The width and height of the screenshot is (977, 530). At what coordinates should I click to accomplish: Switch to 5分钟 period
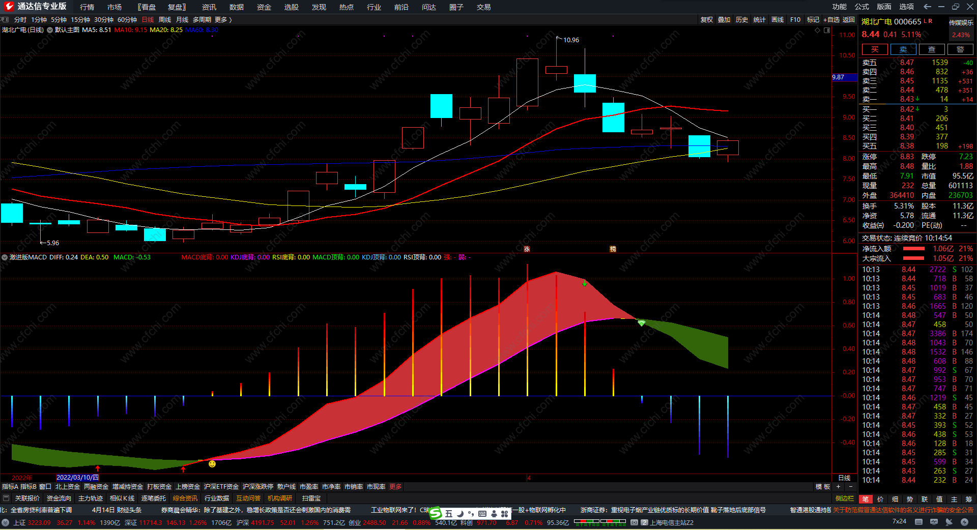[59, 19]
